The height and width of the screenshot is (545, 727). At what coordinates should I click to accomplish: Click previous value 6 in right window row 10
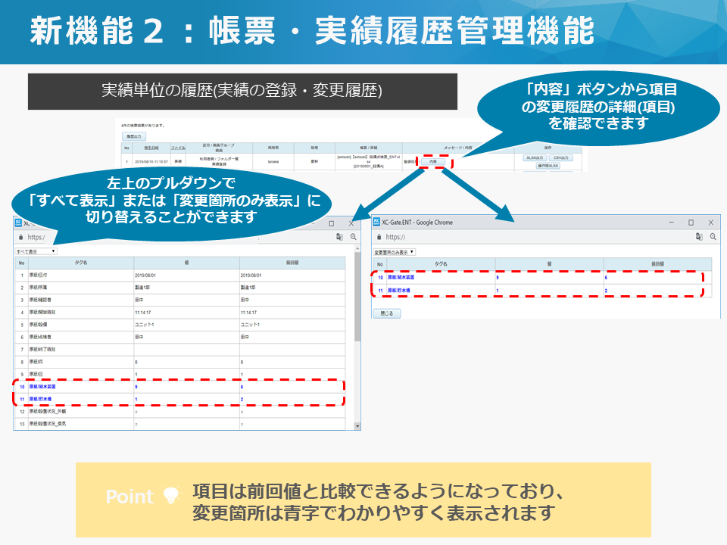(x=606, y=278)
